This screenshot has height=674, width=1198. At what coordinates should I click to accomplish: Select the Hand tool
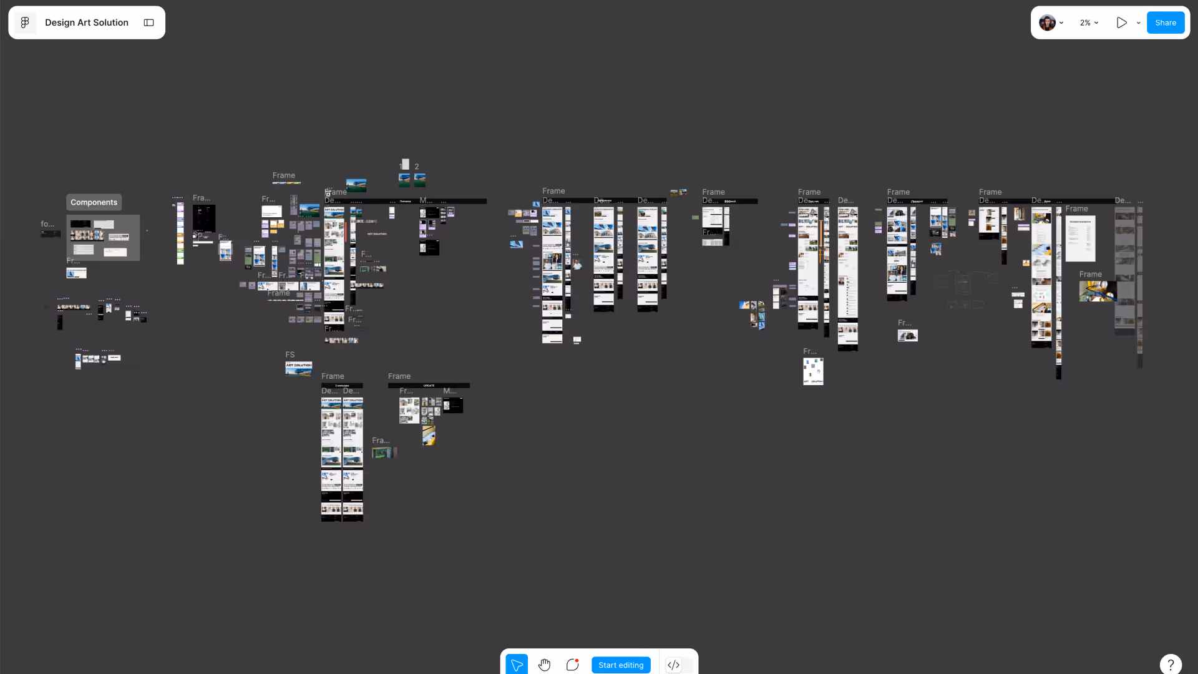[x=545, y=665]
